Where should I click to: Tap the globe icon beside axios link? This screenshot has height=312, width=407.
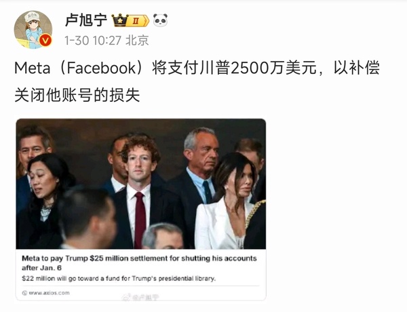(24, 293)
